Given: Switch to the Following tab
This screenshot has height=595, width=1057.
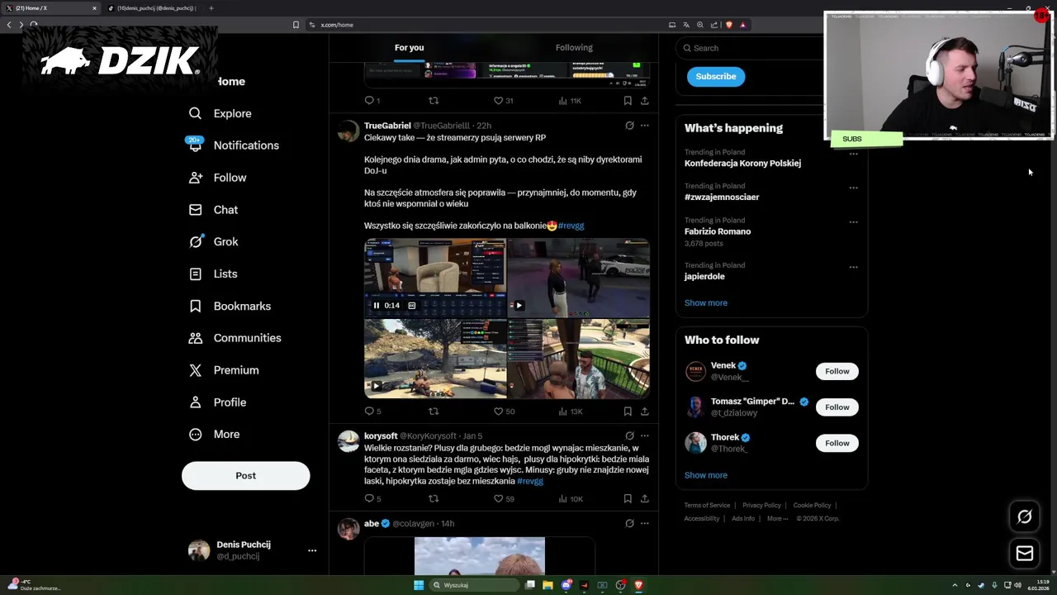Looking at the screenshot, I should pos(574,48).
